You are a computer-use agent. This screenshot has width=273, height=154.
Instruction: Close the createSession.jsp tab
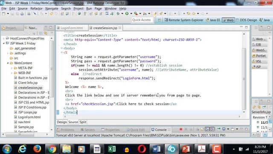(x=120, y=28)
